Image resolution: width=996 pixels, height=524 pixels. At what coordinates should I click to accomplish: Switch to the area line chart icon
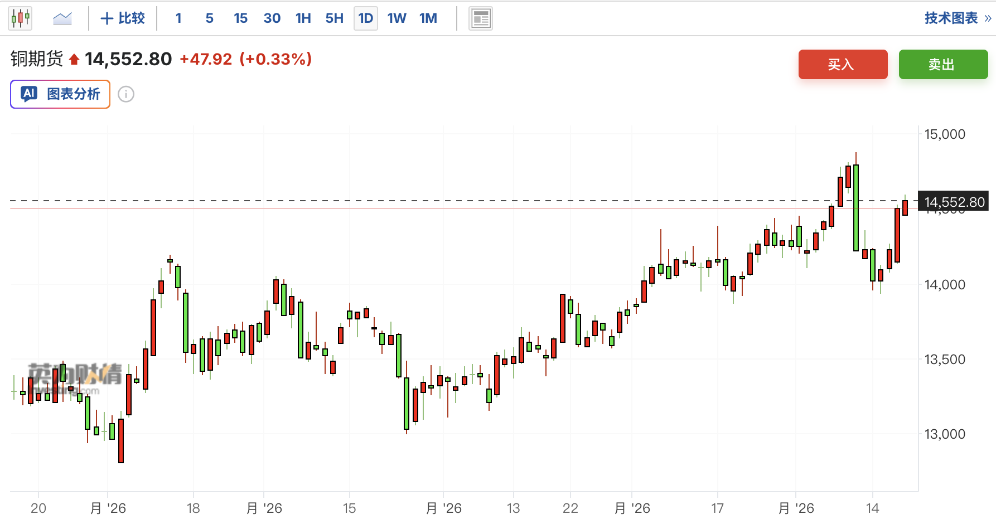point(62,18)
